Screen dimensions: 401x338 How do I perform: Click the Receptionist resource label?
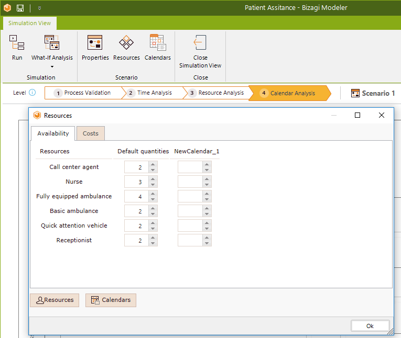click(x=74, y=240)
